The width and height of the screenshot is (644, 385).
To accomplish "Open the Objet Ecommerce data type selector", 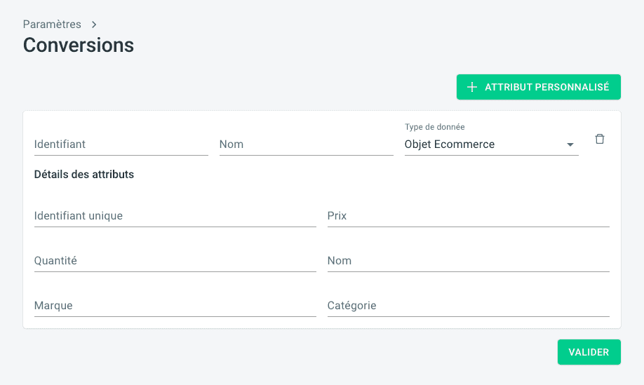I will click(484, 144).
